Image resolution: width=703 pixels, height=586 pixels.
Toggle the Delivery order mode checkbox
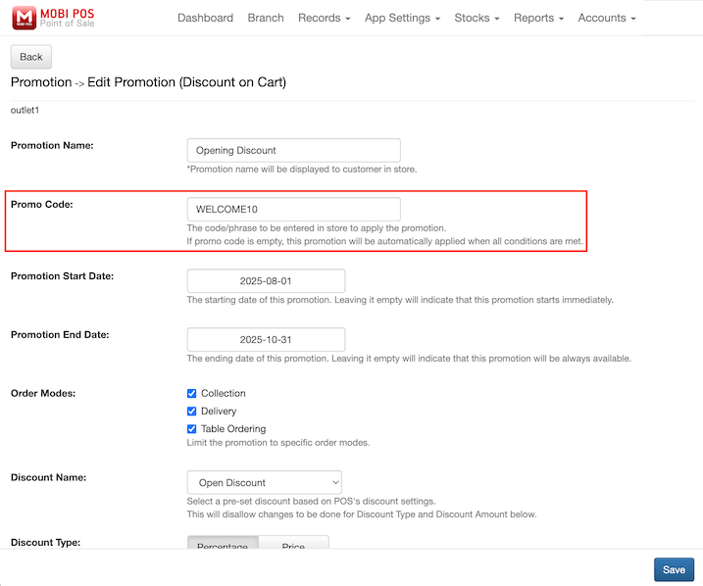pyautogui.click(x=191, y=412)
